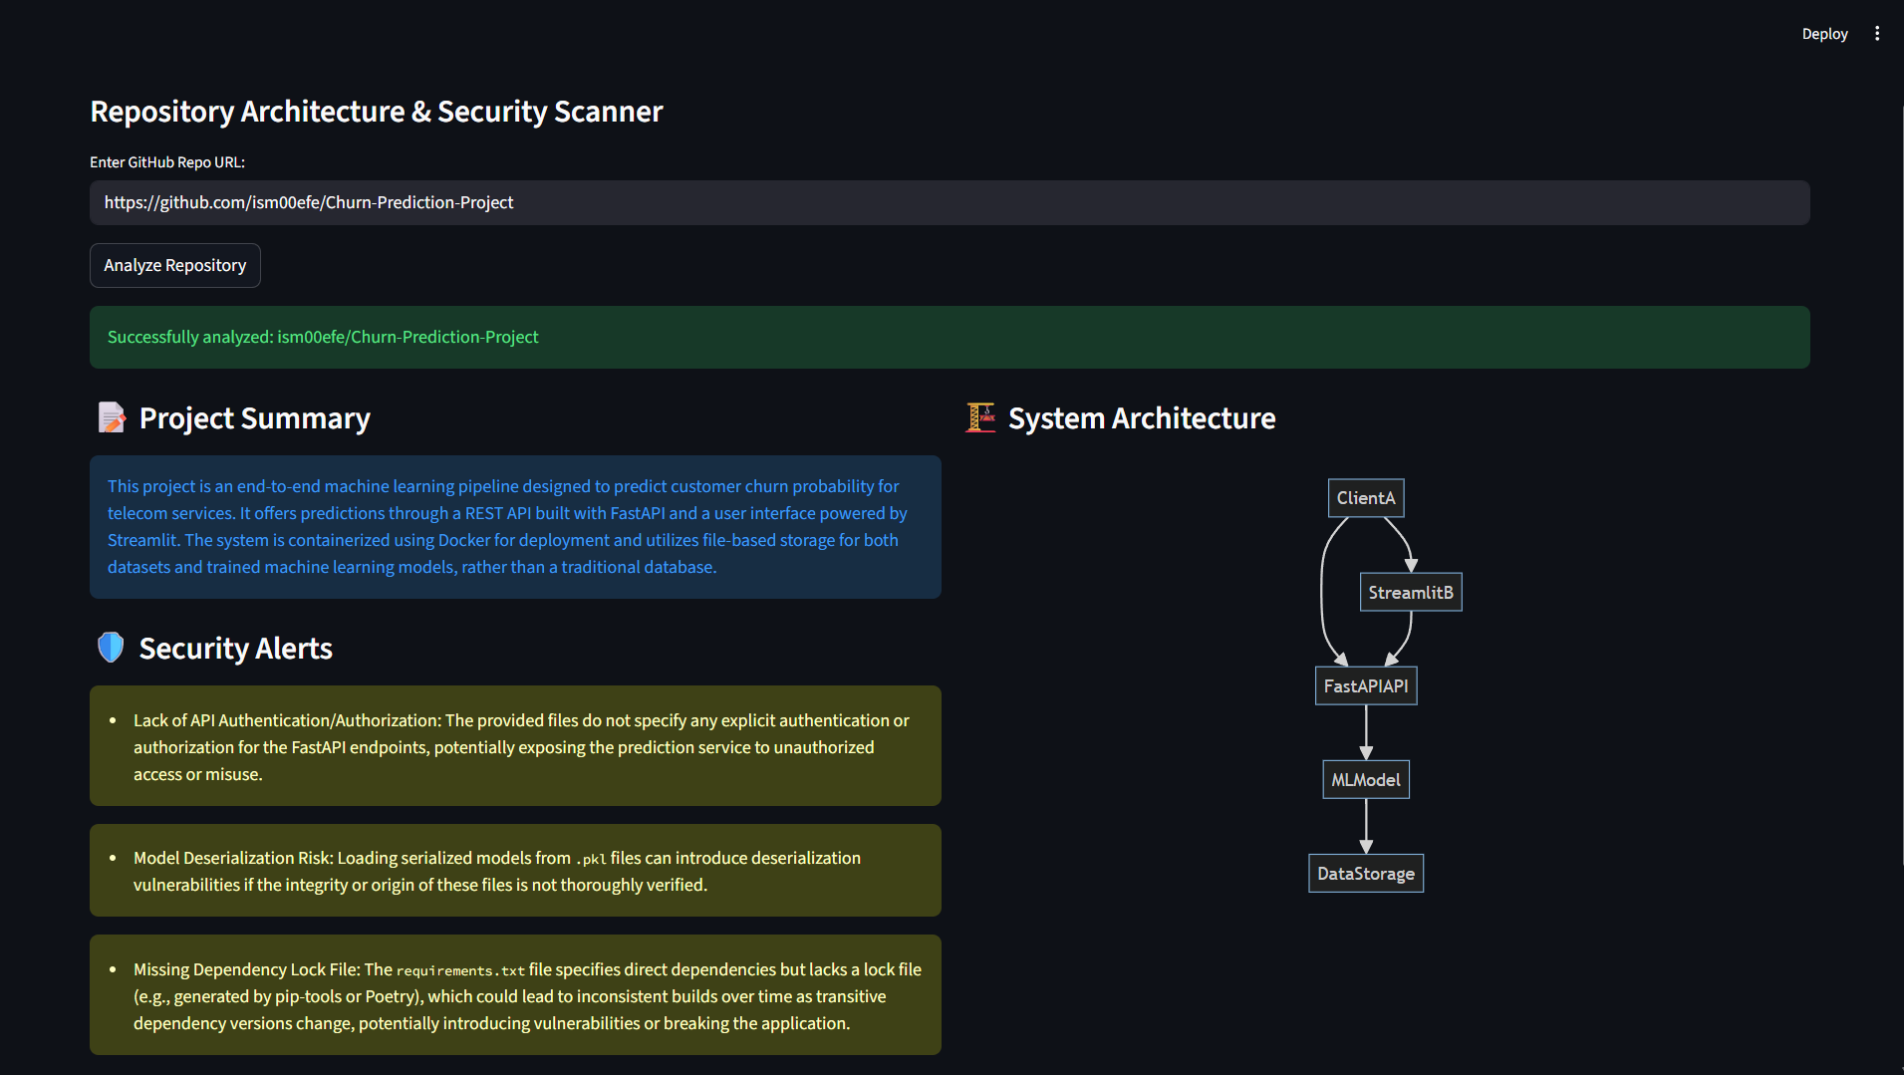
Task: Click the shield icon beside Security Alerts
Action: pyautogui.click(x=111, y=648)
